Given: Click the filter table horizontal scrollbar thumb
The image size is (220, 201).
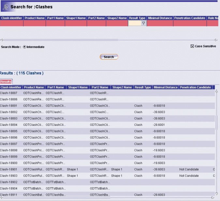Looking at the screenshot, I should tap(60, 40).
